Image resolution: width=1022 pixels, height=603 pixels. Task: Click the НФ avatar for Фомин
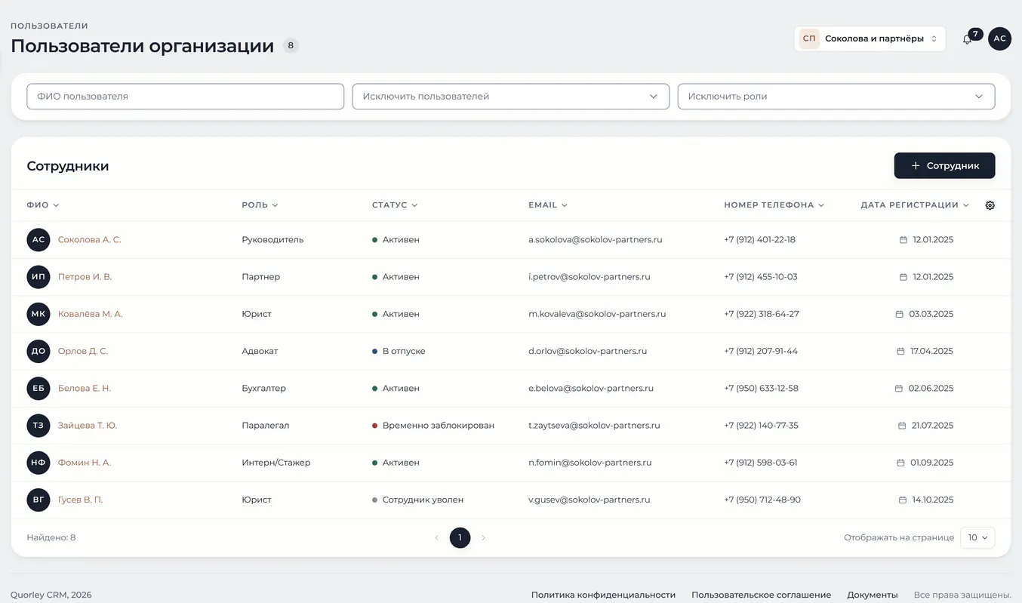(x=38, y=463)
